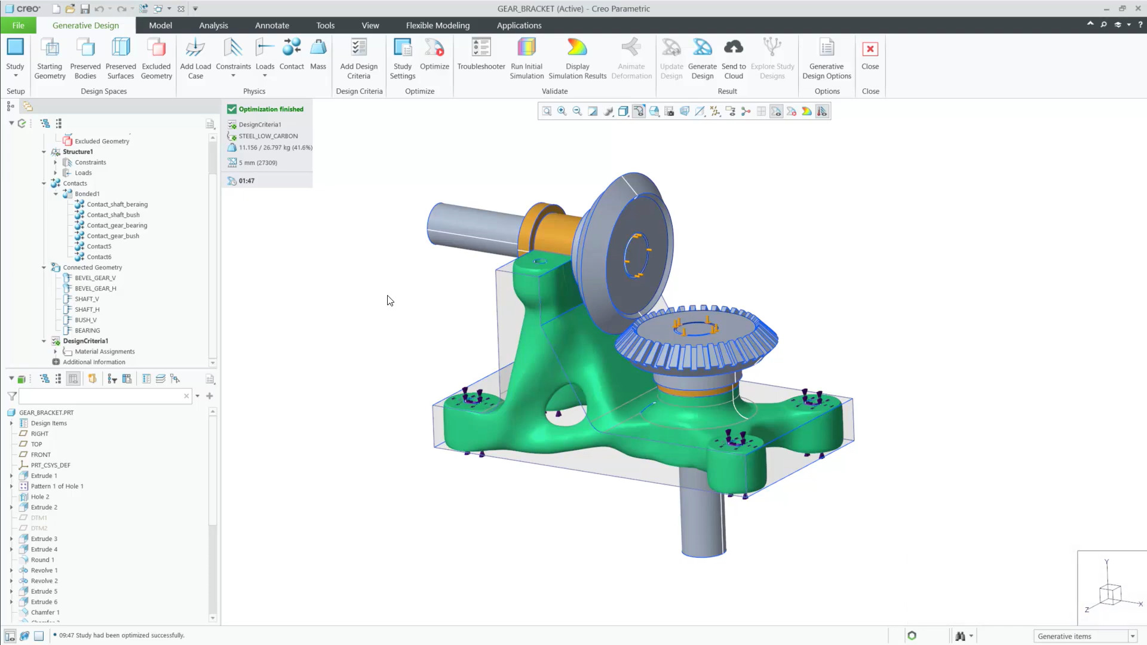Clear the model tree search field
This screenshot has height=645, width=1147.
pos(186,396)
